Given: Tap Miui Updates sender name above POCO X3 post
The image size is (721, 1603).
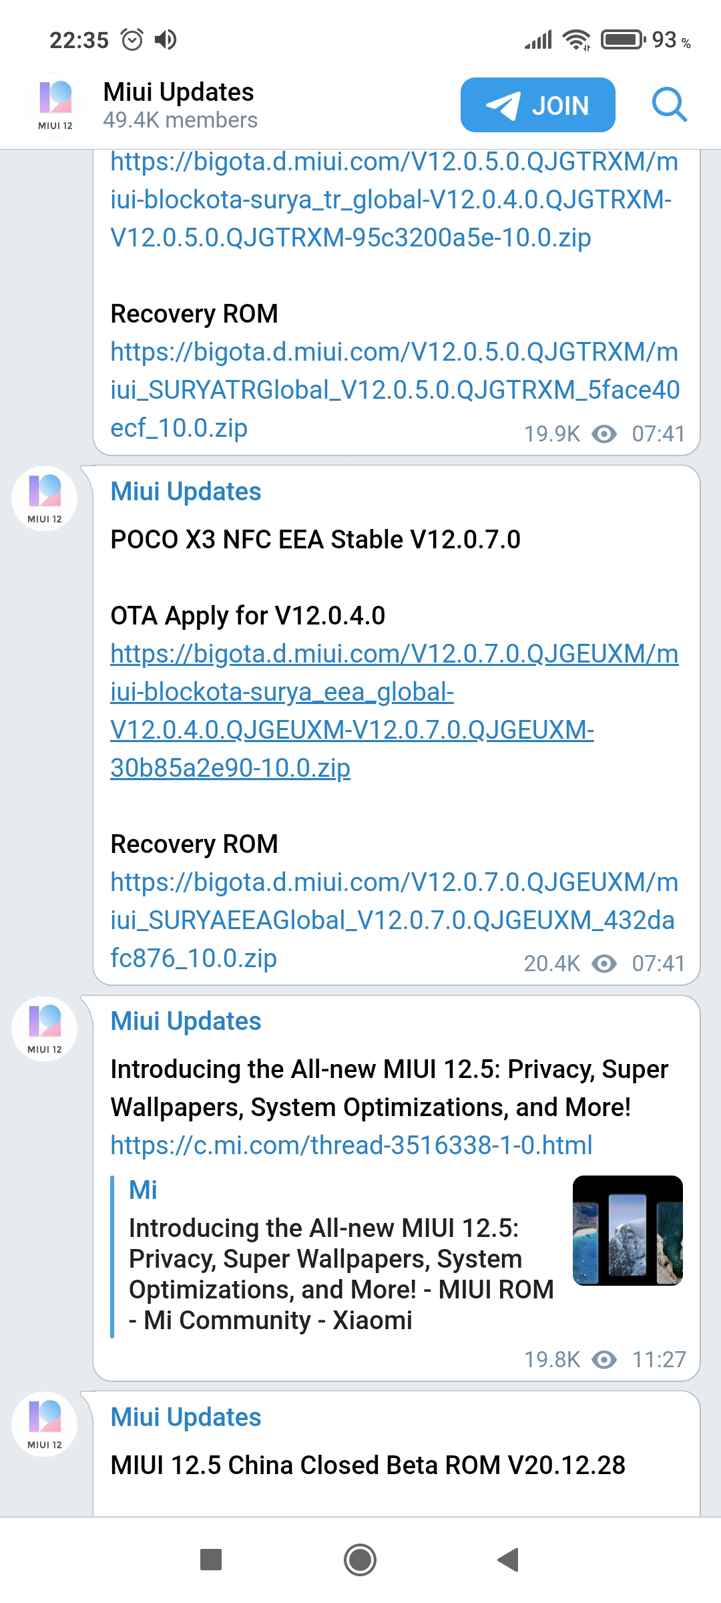Looking at the screenshot, I should coord(186,492).
